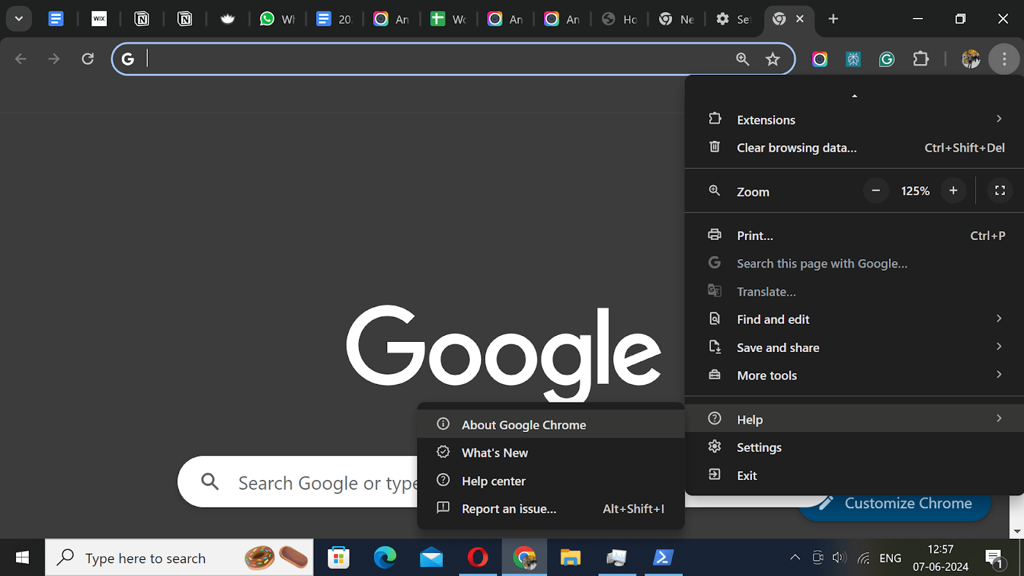Click the Chrome profile avatar
The width and height of the screenshot is (1024, 576).
(970, 59)
